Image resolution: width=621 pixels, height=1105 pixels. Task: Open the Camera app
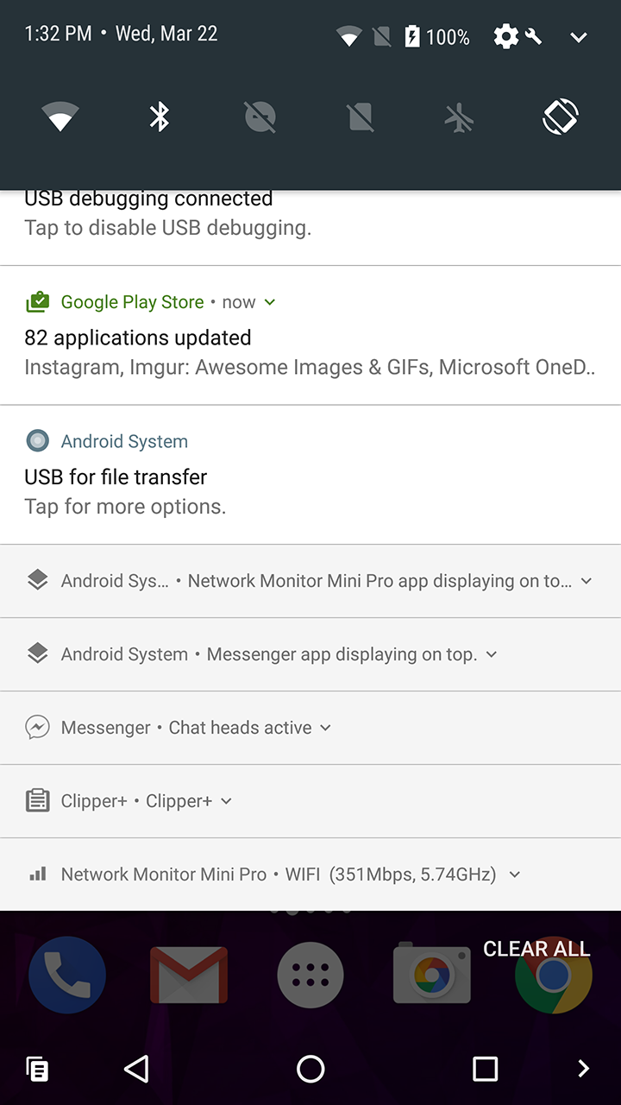[x=431, y=974]
